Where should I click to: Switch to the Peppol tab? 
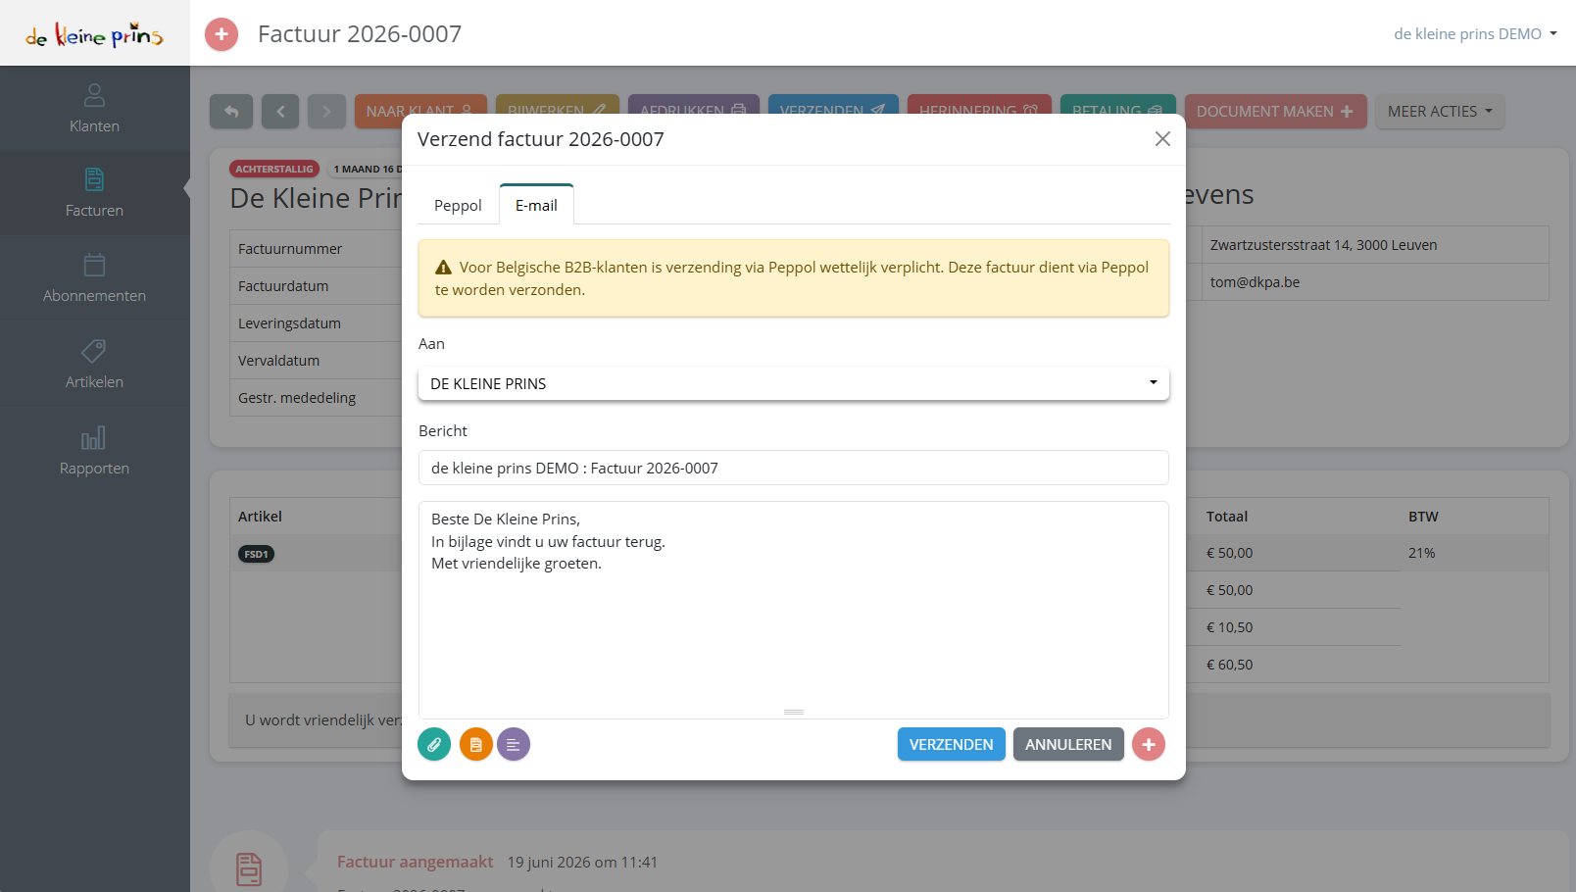click(x=458, y=205)
